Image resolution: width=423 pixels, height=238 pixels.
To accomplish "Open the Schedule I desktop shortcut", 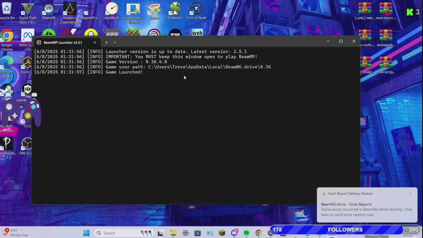I will pos(175,11).
